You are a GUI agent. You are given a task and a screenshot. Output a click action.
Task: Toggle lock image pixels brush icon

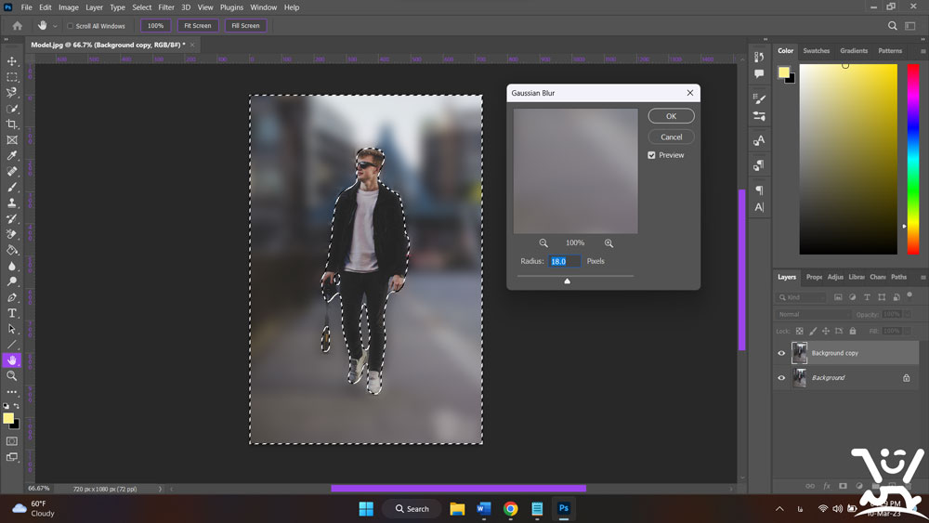813,331
